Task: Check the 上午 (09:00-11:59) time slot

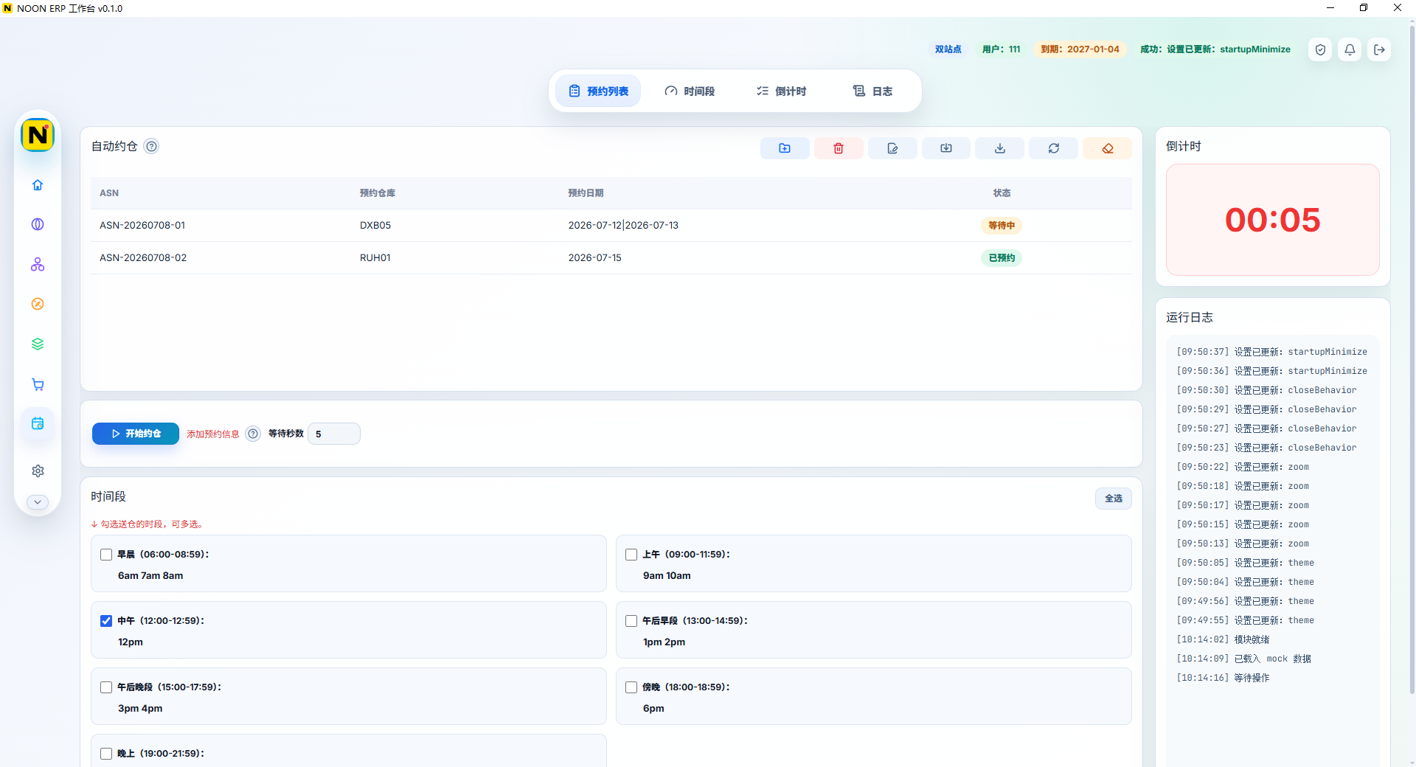Action: click(x=631, y=555)
